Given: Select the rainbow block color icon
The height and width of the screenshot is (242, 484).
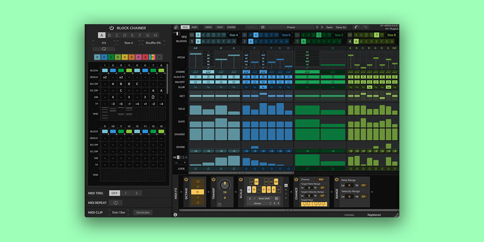Looking at the screenshot, I should click(x=152, y=57).
